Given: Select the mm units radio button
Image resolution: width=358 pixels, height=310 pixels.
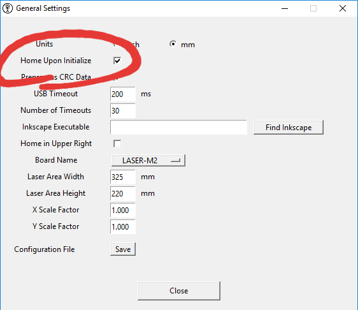Looking at the screenshot, I should 173,43.
